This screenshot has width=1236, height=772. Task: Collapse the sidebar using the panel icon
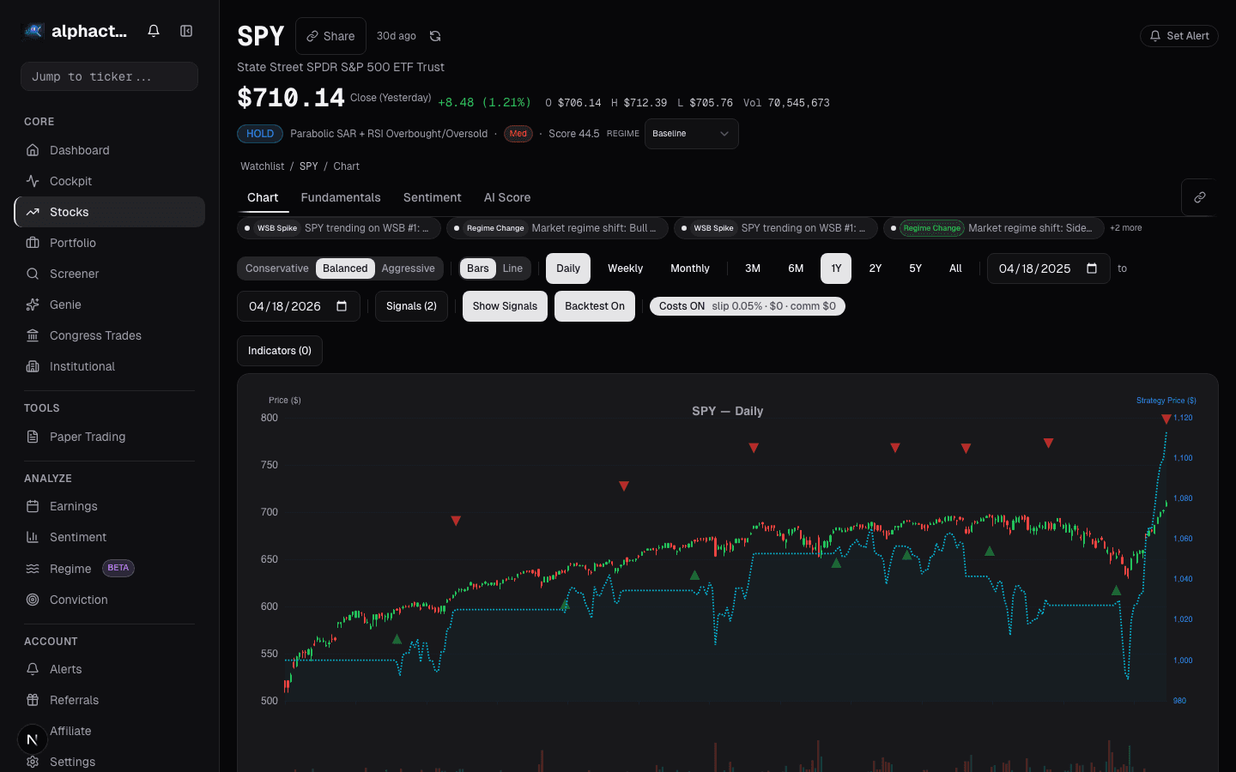pyautogui.click(x=186, y=30)
